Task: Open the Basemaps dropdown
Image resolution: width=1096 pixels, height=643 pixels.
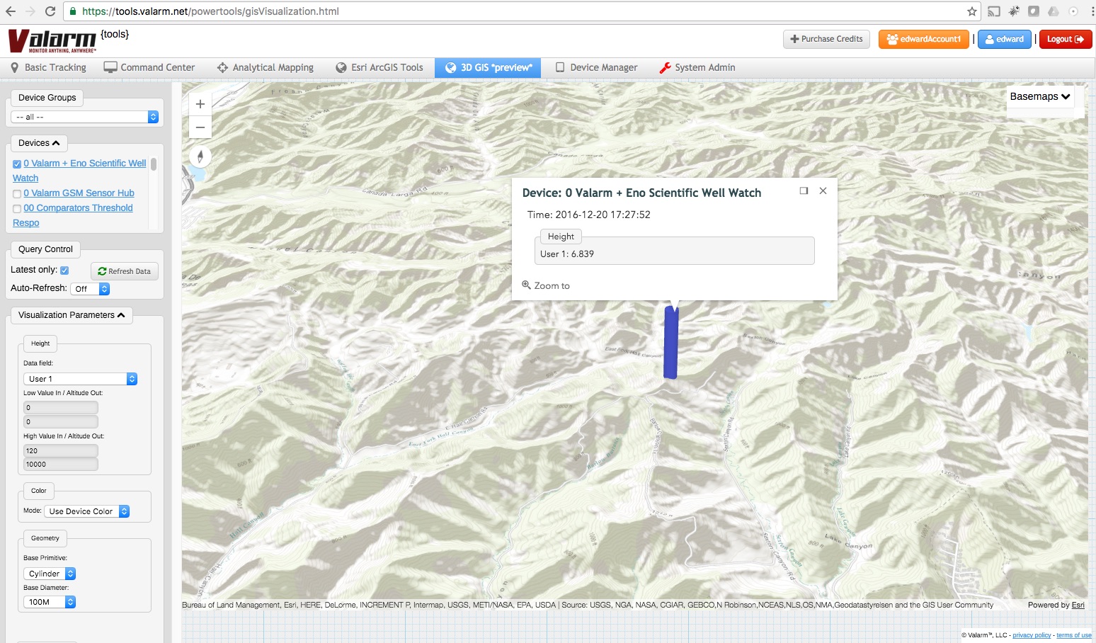Action: pos(1039,96)
